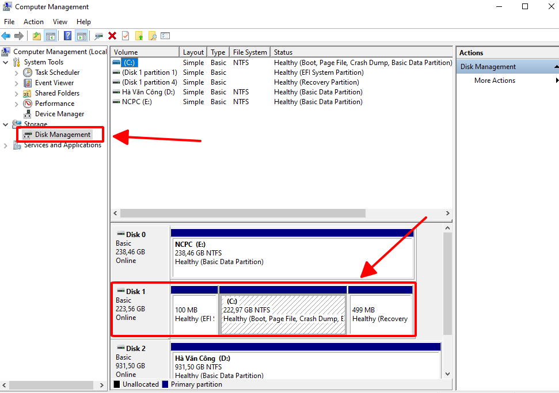Select the (C:) volume row
The width and height of the screenshot is (559, 393).
(x=282, y=62)
